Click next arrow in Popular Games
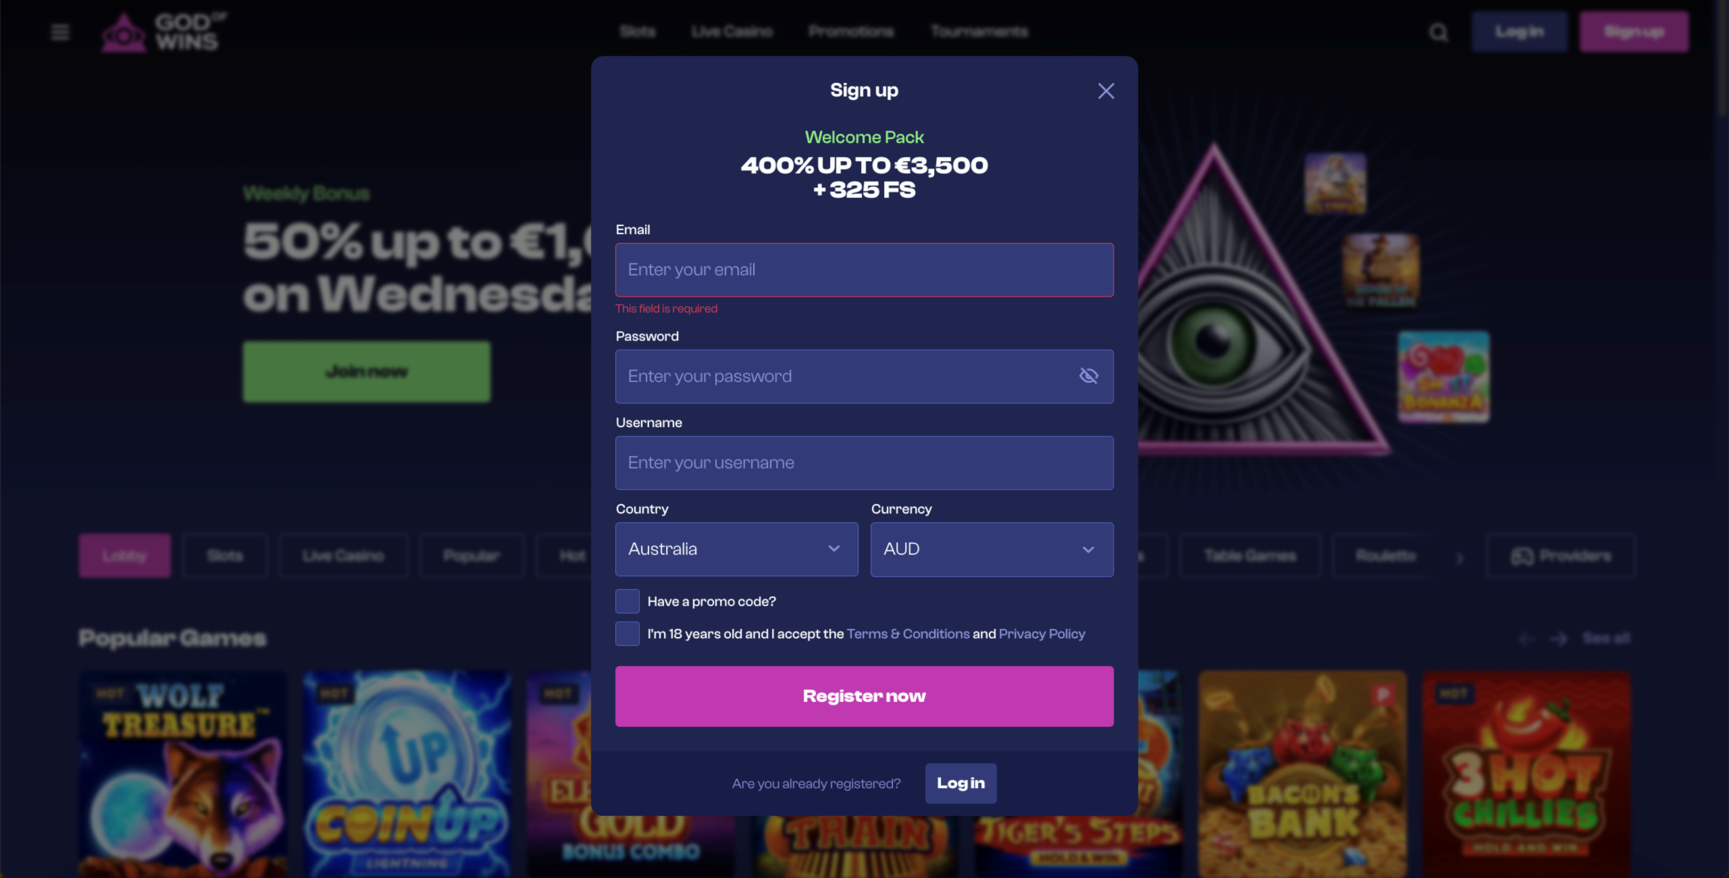This screenshot has height=878, width=1729. 1559,638
